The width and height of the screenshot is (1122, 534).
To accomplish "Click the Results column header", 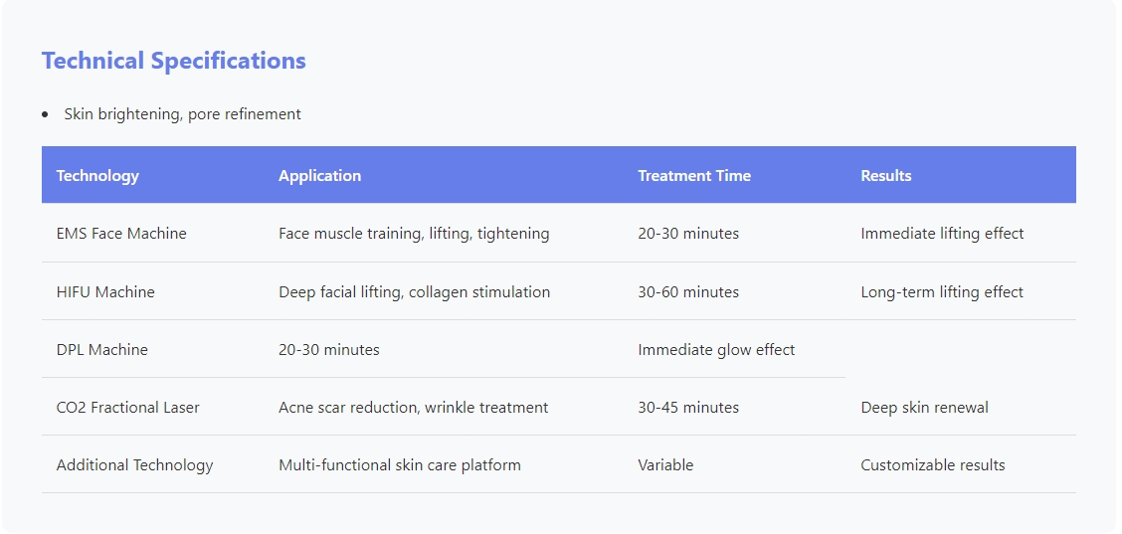I will coord(885,176).
